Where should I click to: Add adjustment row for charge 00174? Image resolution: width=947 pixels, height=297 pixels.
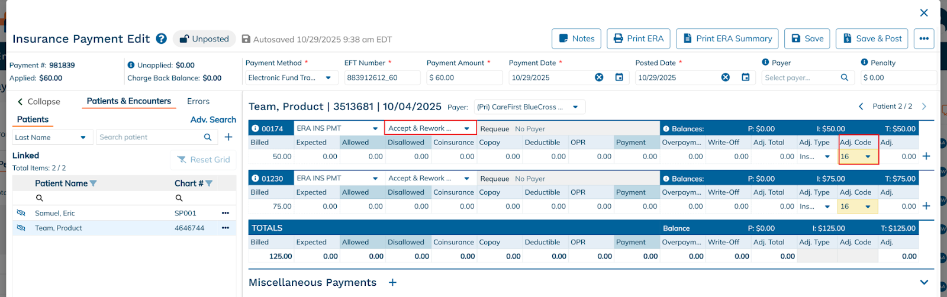pyautogui.click(x=926, y=156)
